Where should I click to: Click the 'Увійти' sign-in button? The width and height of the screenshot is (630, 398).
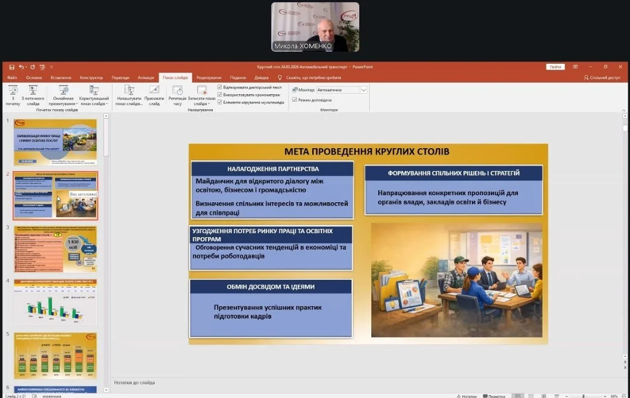click(555, 67)
